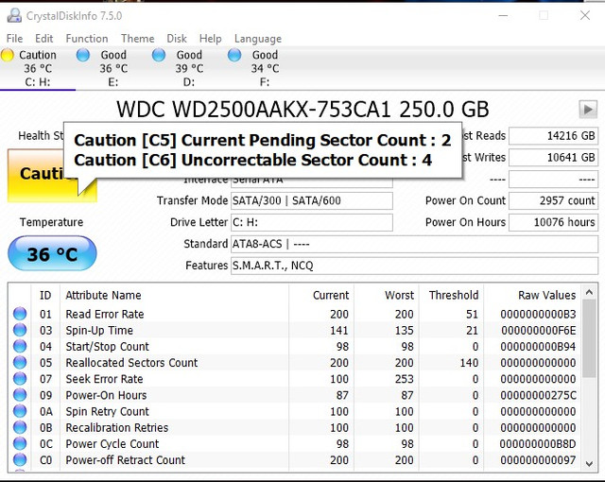The image size is (605, 482).
Task: Click the scroll up arrow of attribute list
Action: click(589, 293)
